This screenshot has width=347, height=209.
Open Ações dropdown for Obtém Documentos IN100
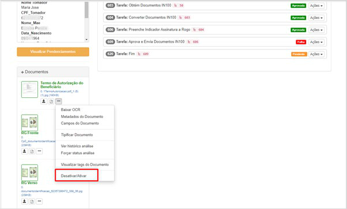[317, 6]
